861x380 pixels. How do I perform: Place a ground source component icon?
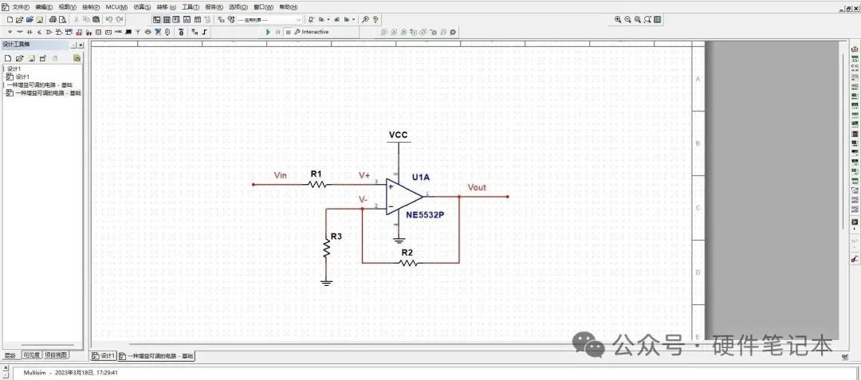click(9, 32)
